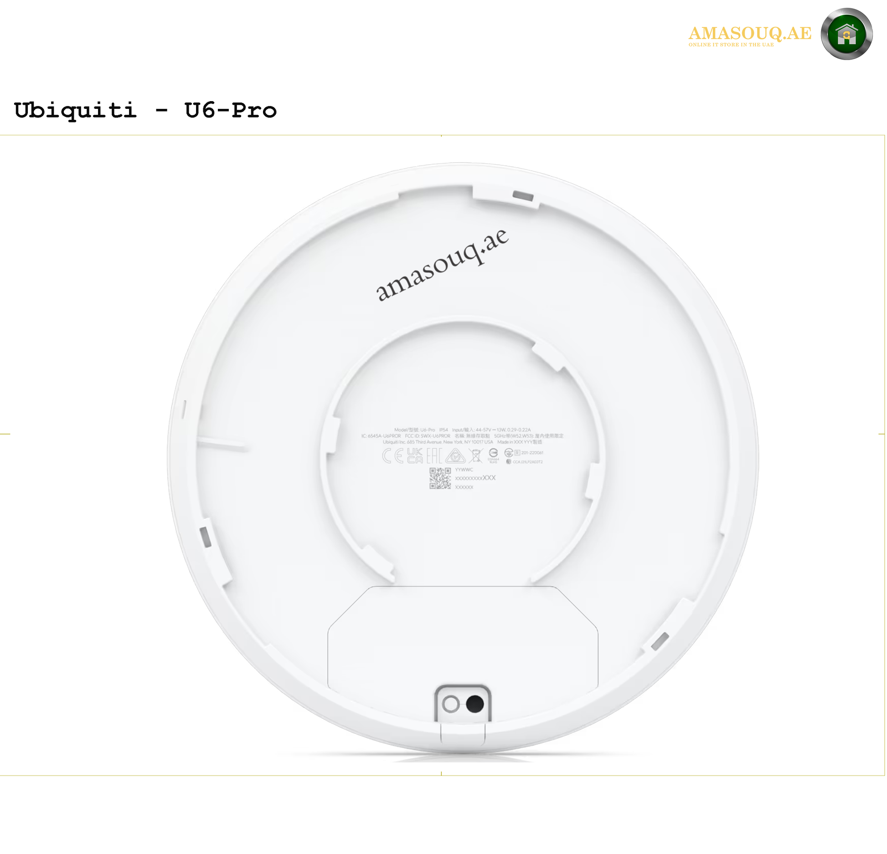The width and height of the screenshot is (887, 854).
Task: Click the amasouq.ae watermark on device
Action: 441,265
